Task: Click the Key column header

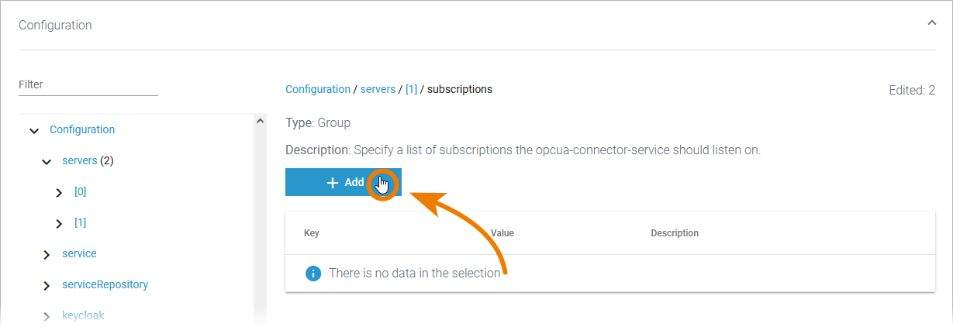Action: pos(312,233)
